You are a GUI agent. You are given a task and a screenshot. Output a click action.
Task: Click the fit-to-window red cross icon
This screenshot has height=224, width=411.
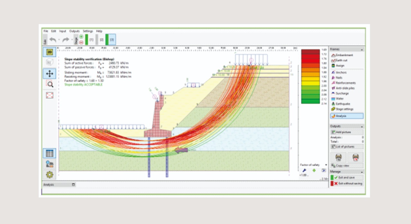pyautogui.click(x=49, y=95)
